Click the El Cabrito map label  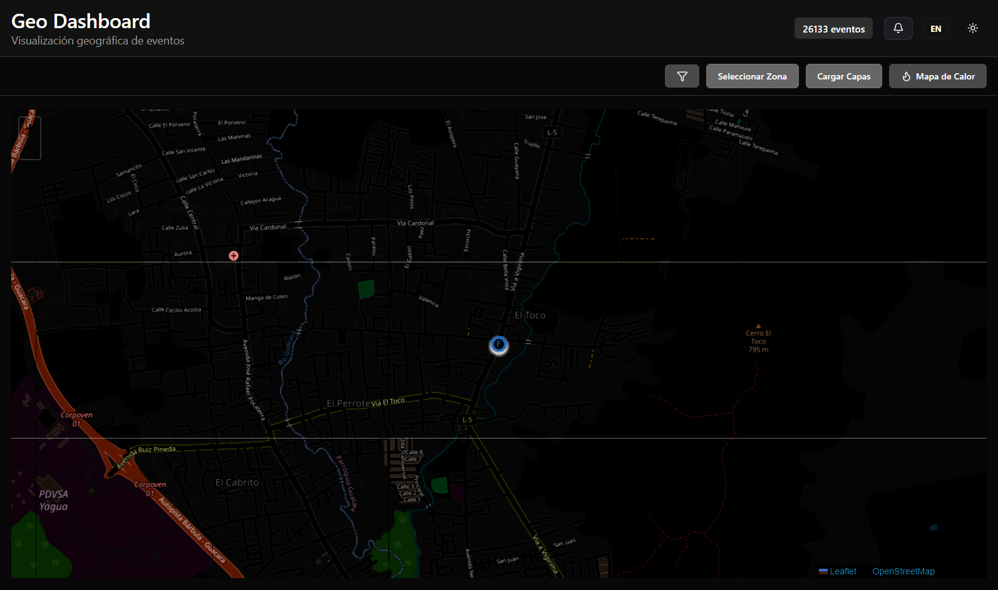point(237,482)
